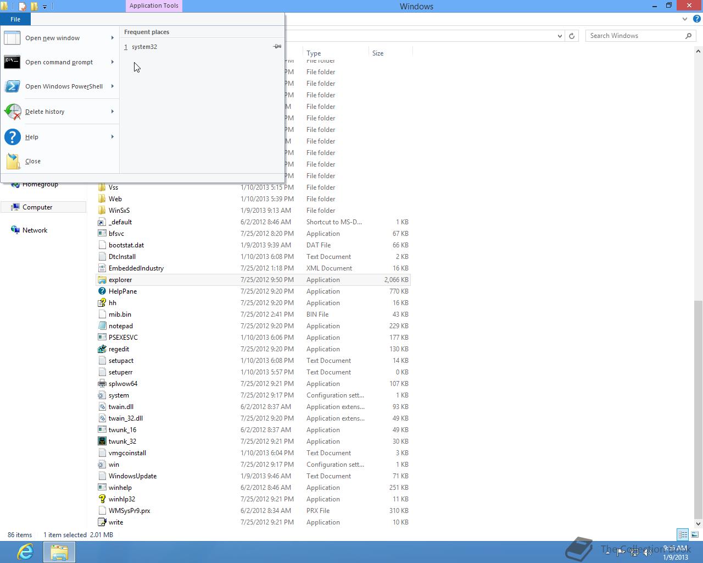
Task: Click the Close folder icon in File menu
Action: [13, 161]
